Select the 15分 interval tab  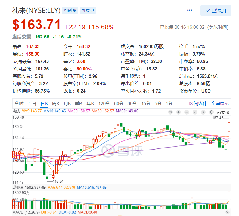146,103
